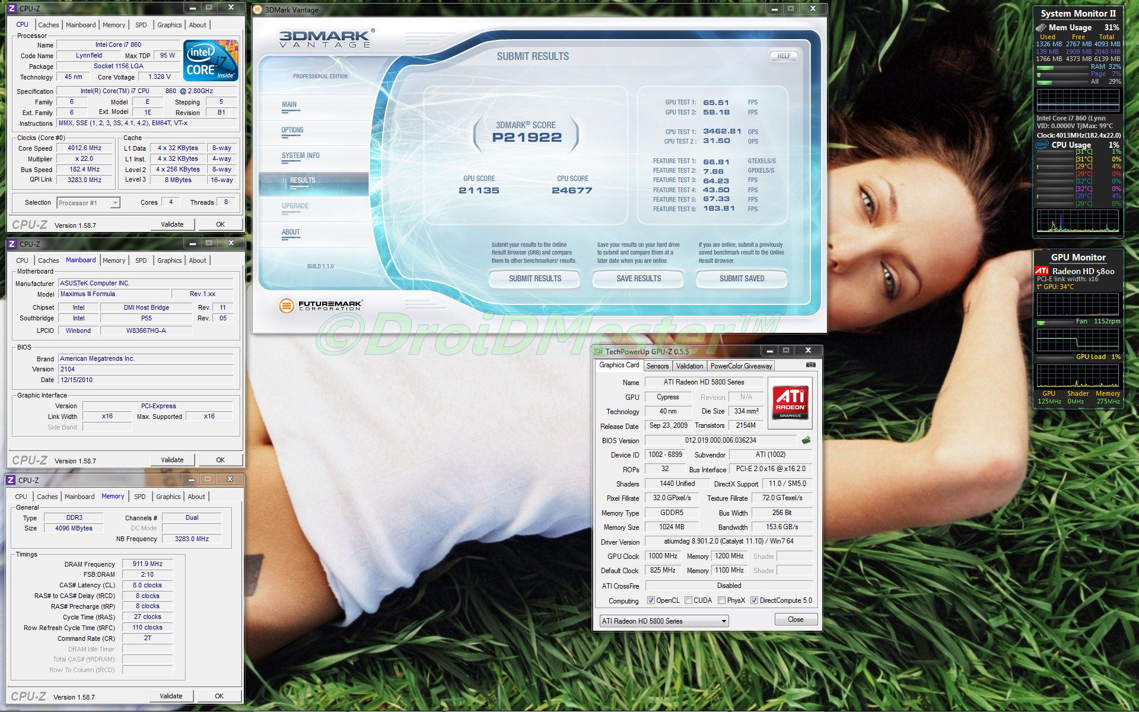Click the CPU usage history graph in System Monitor II
This screenshot has height=712, width=1139.
coord(1078,221)
